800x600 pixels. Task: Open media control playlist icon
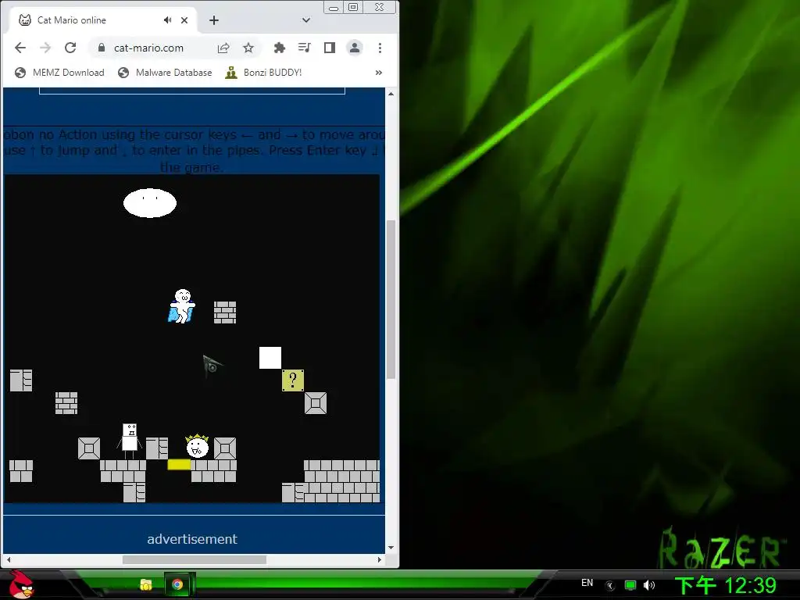[305, 48]
